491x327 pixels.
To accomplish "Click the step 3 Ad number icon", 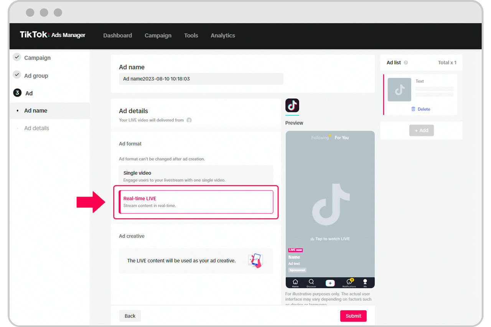I will (x=17, y=93).
